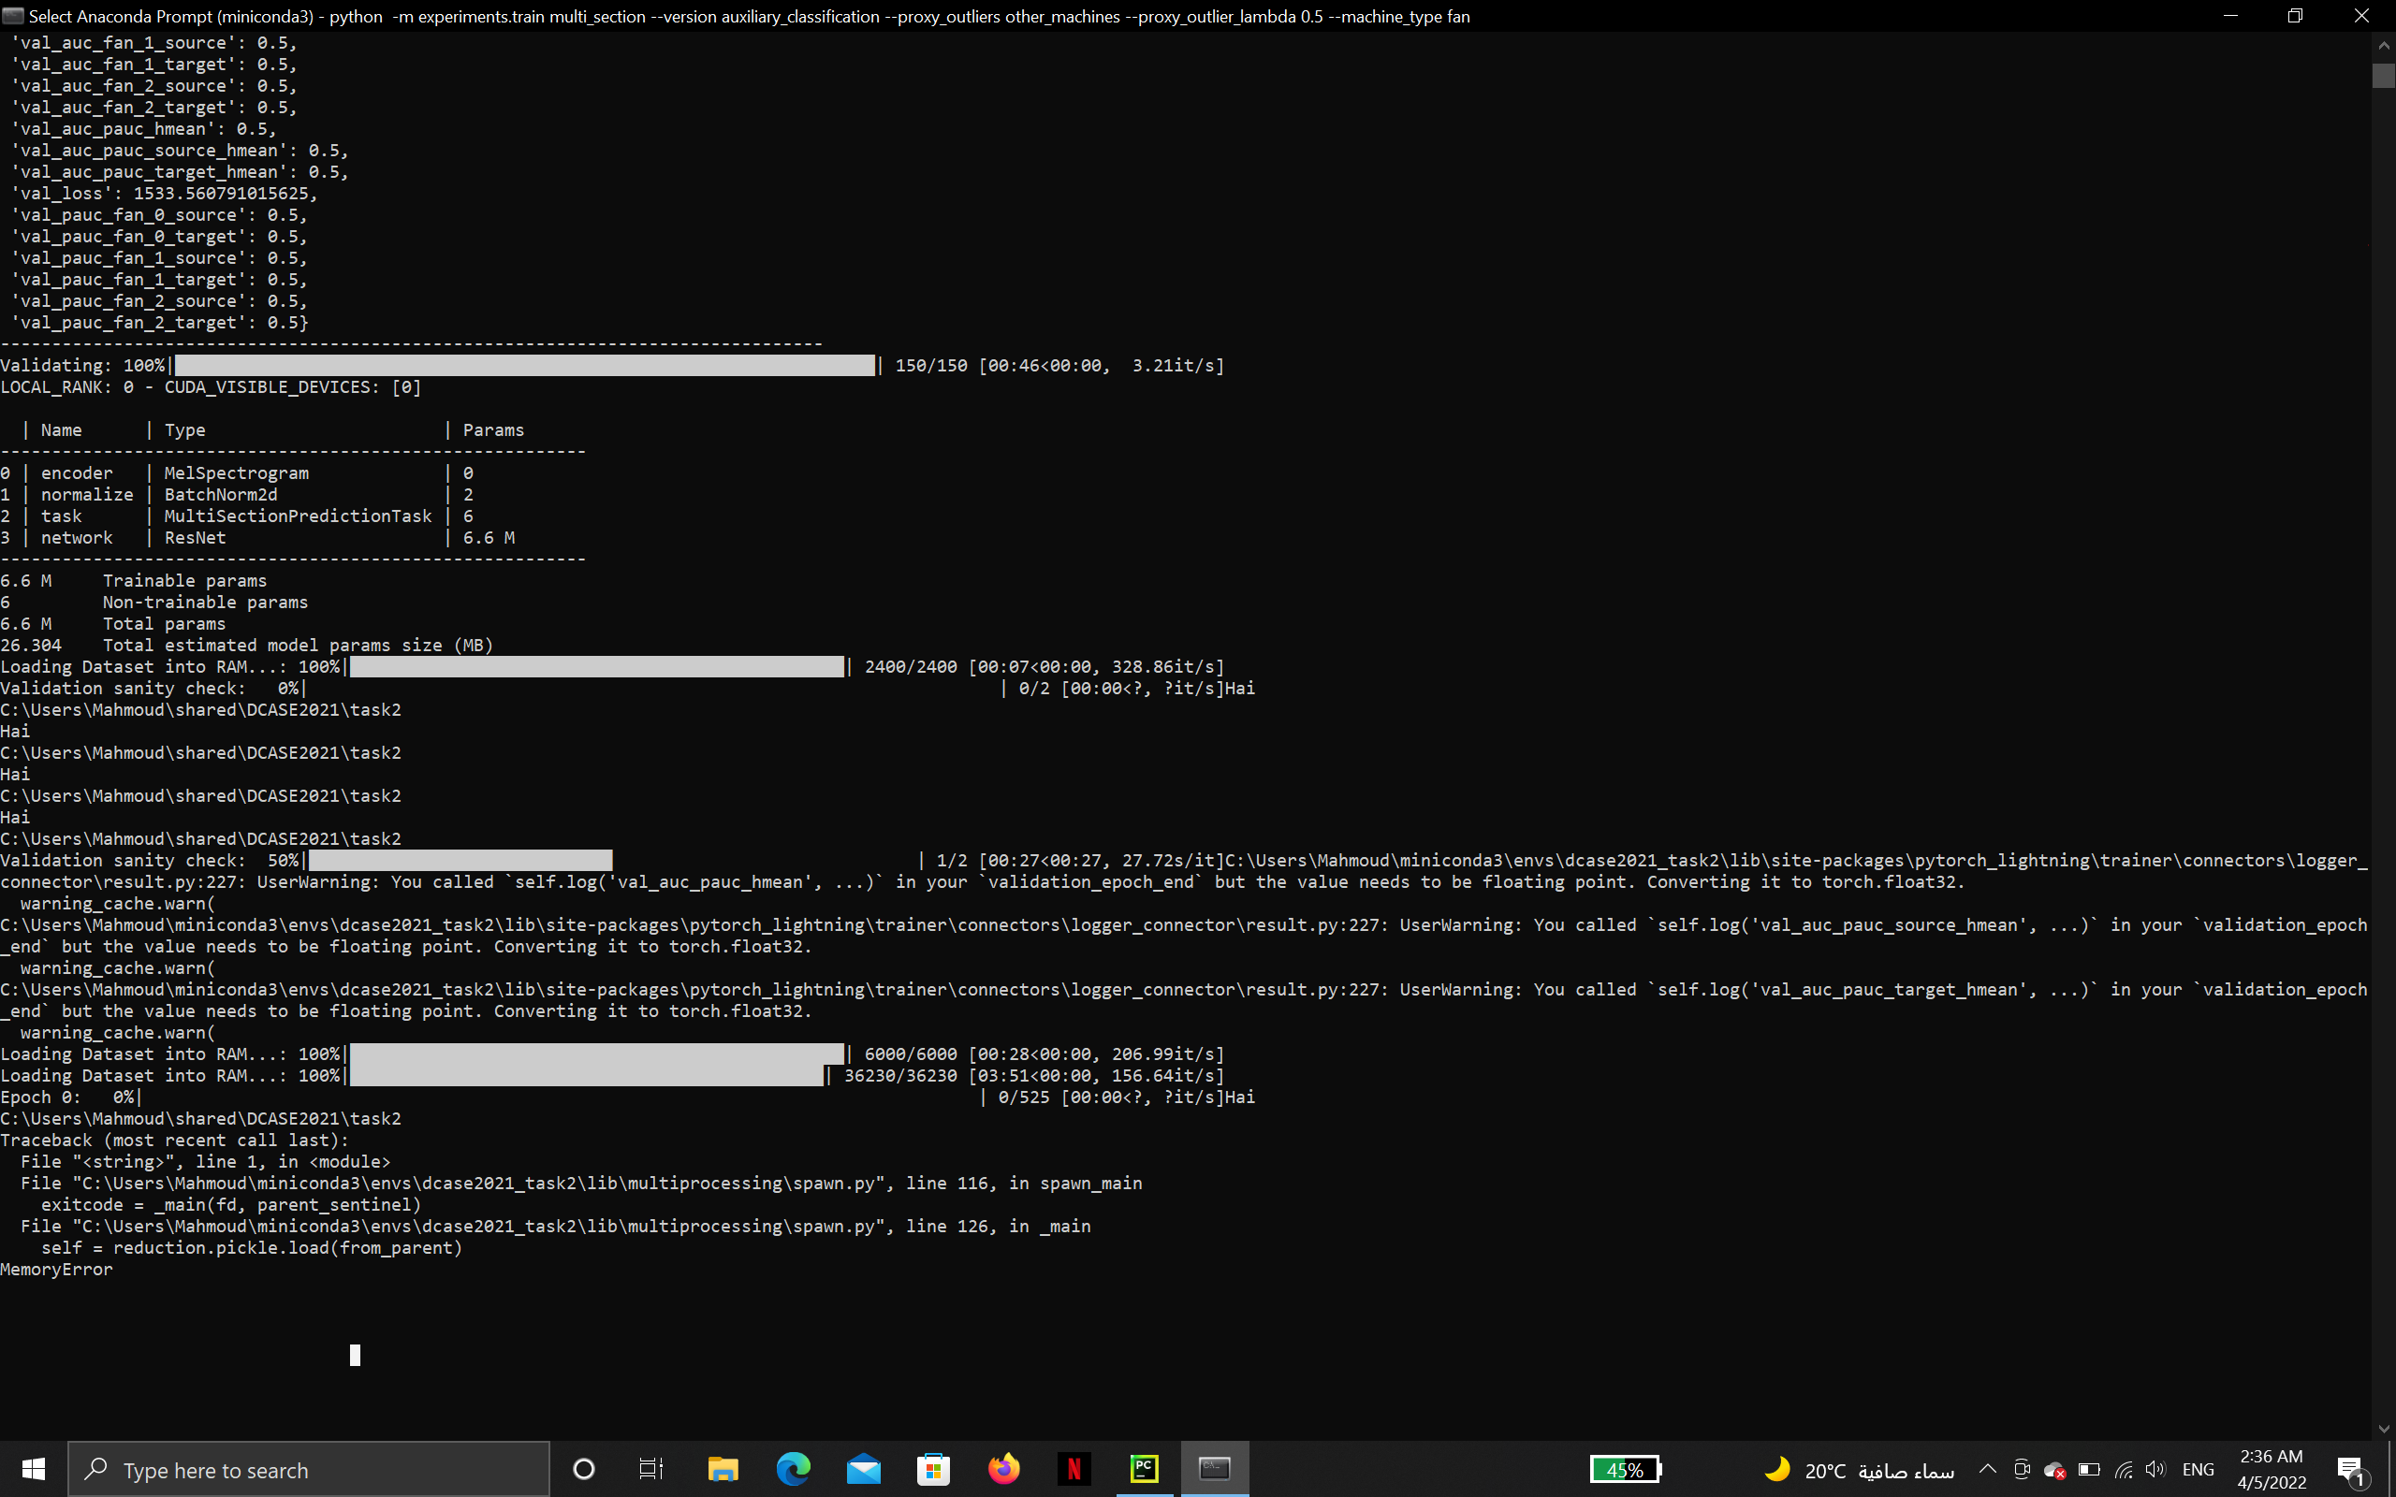2396x1497 pixels.
Task: Open File Explorer from the taskbar
Action: [x=723, y=1469]
